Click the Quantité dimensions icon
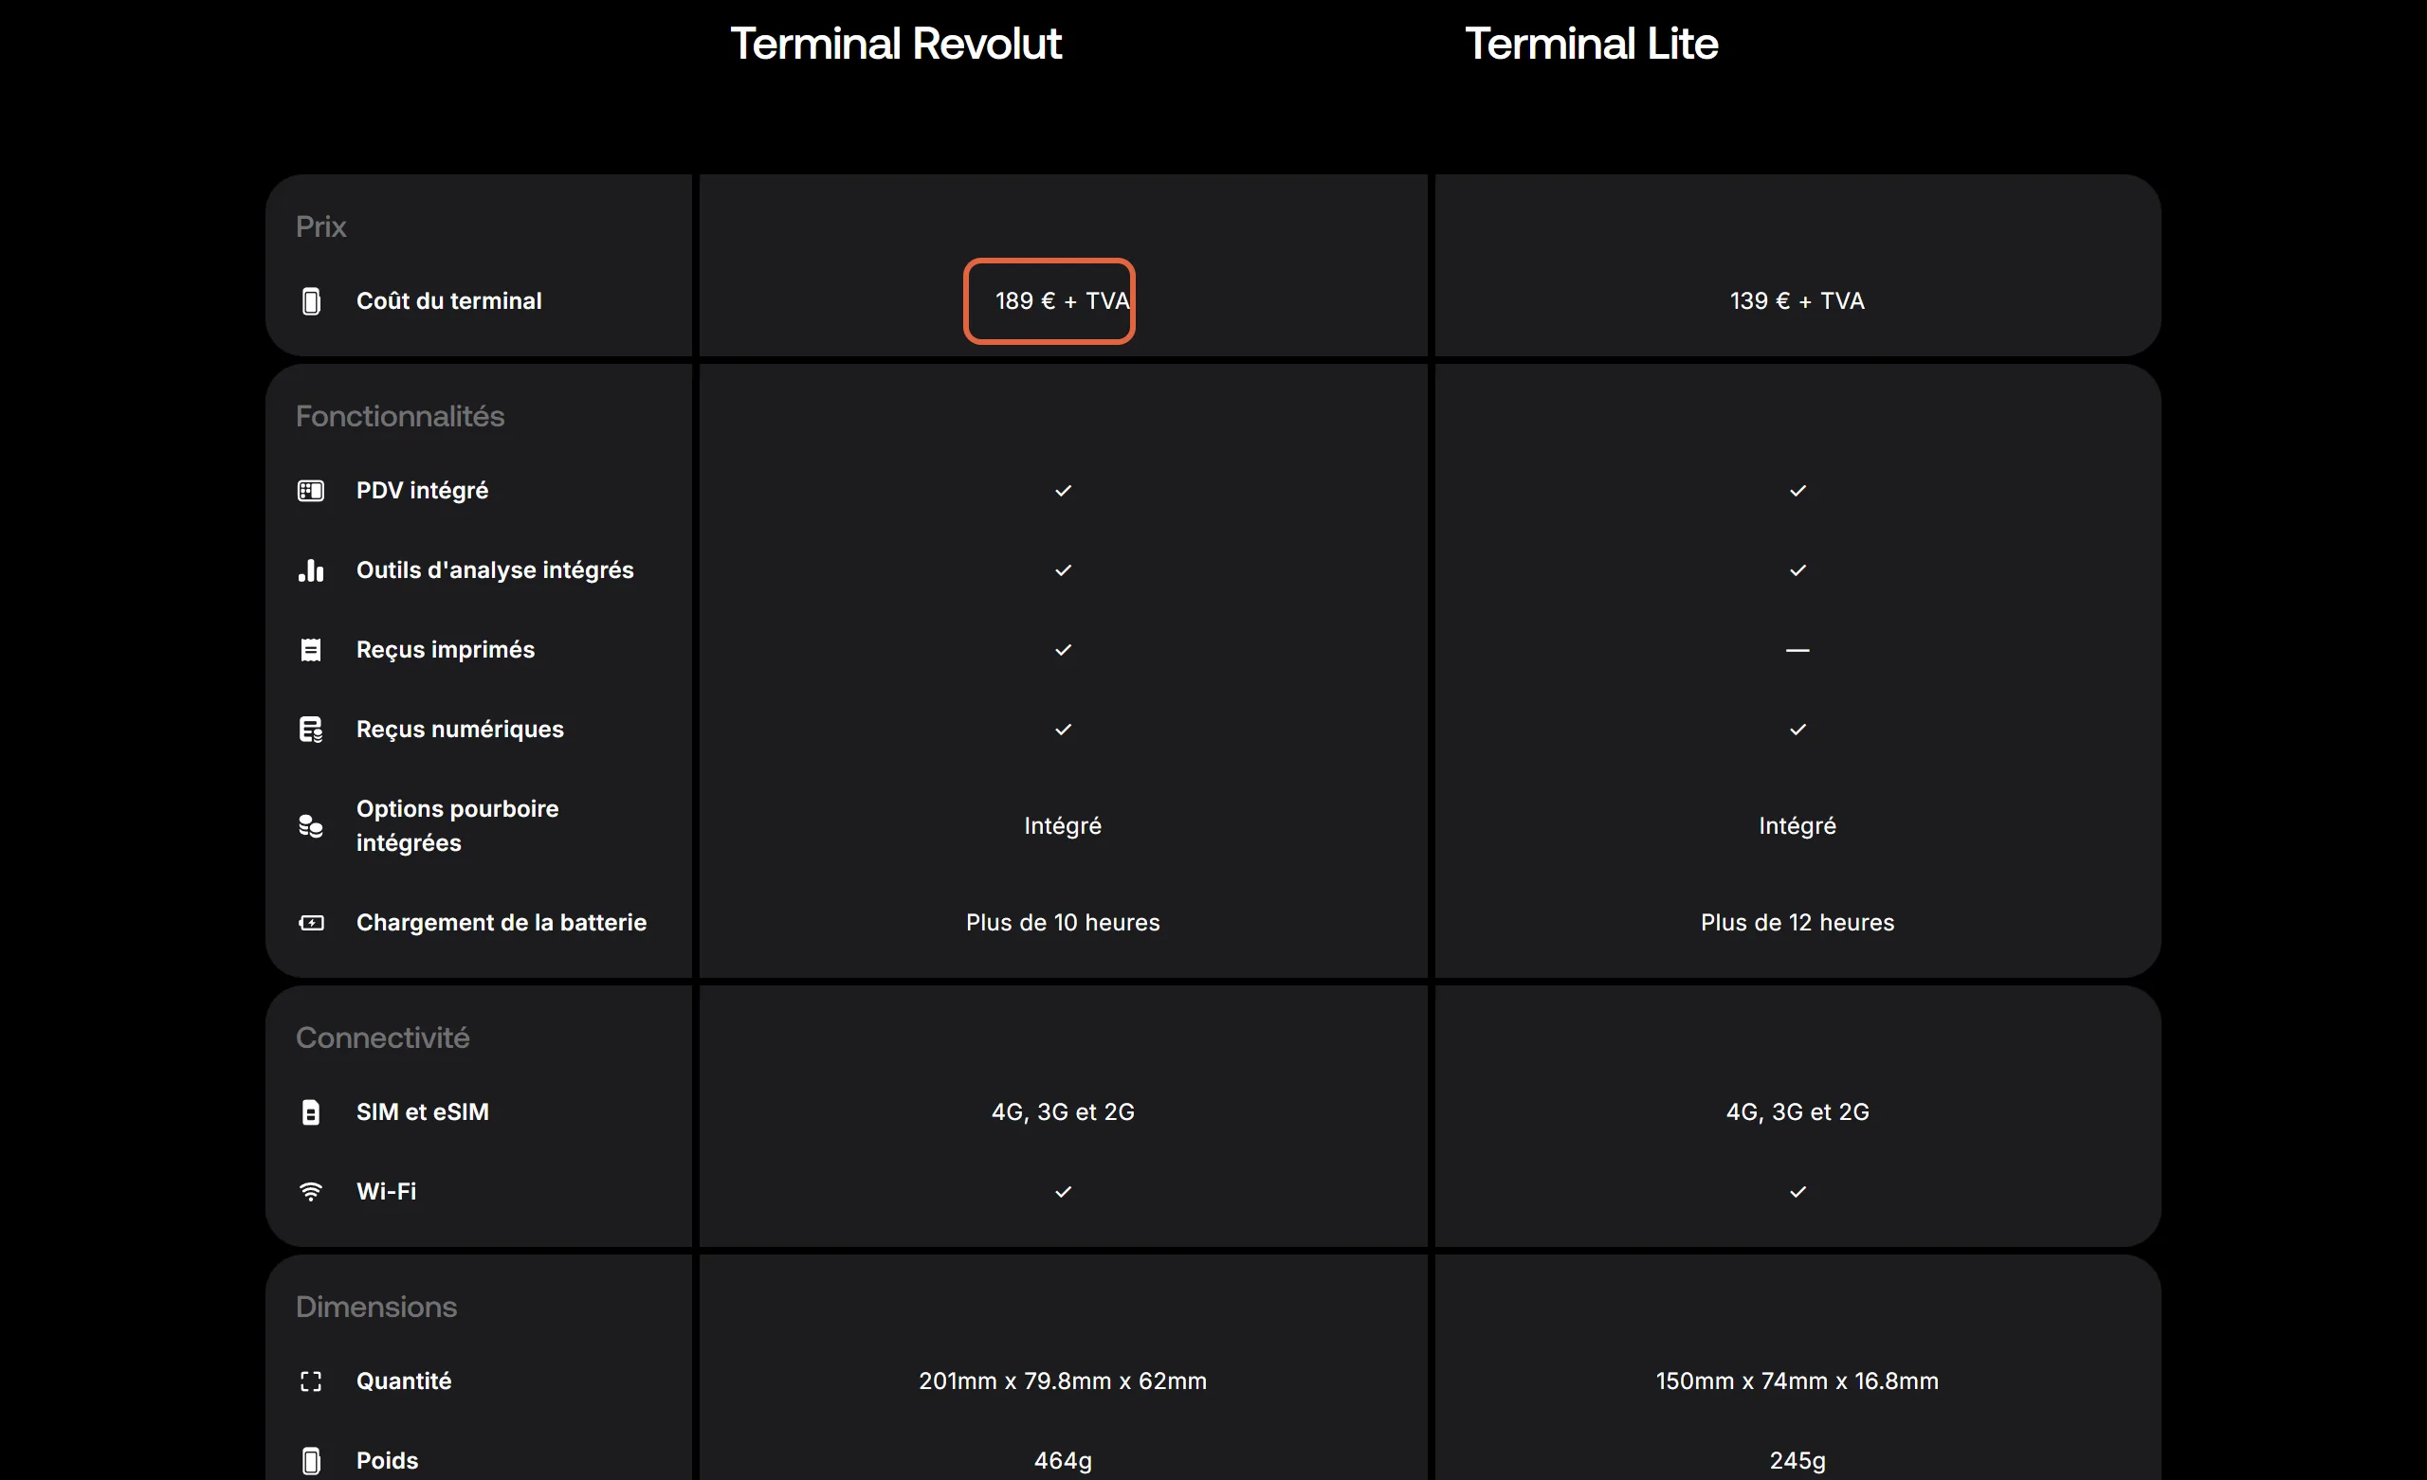Screen dimensions: 2427x1480 310,1381
